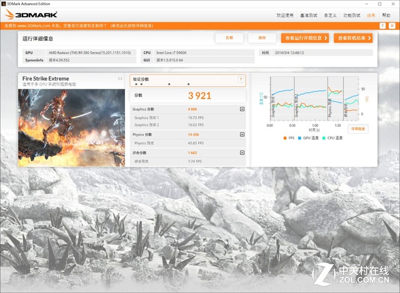Collapse the Physics score section

coord(242,134)
